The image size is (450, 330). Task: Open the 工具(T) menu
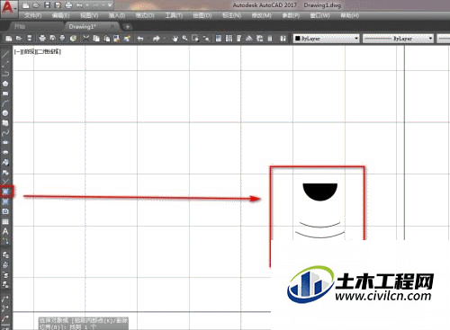coord(174,15)
